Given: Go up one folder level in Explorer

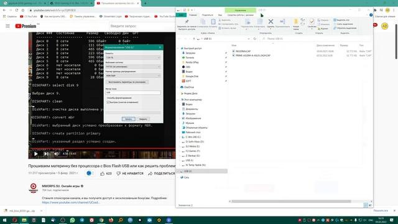Looking at the screenshot, I should click(194, 39).
